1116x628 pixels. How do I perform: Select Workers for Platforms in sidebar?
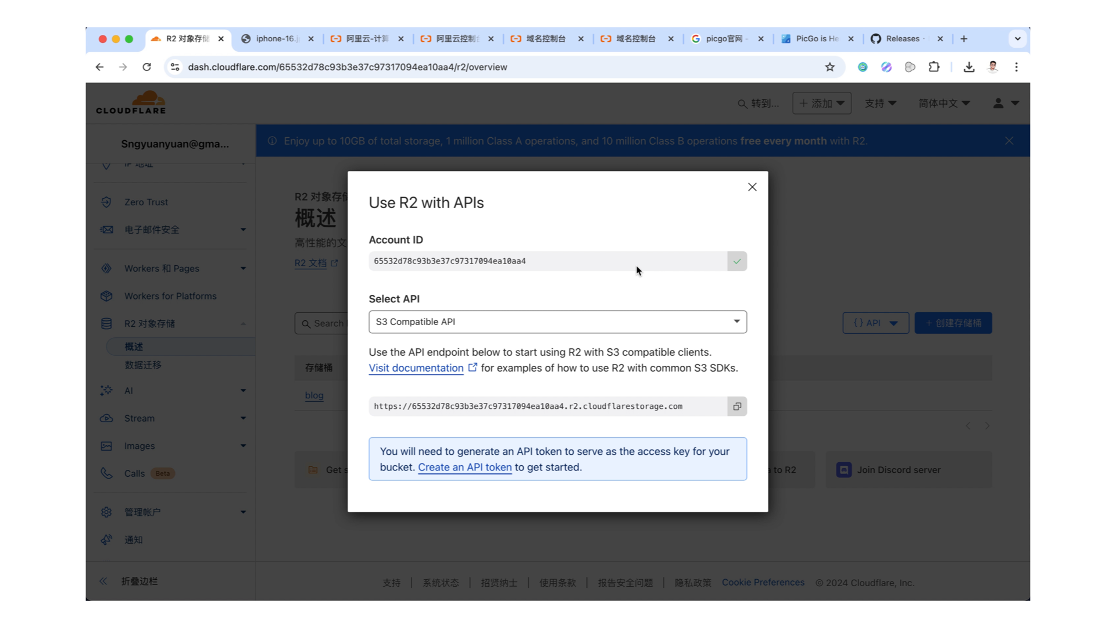click(169, 295)
